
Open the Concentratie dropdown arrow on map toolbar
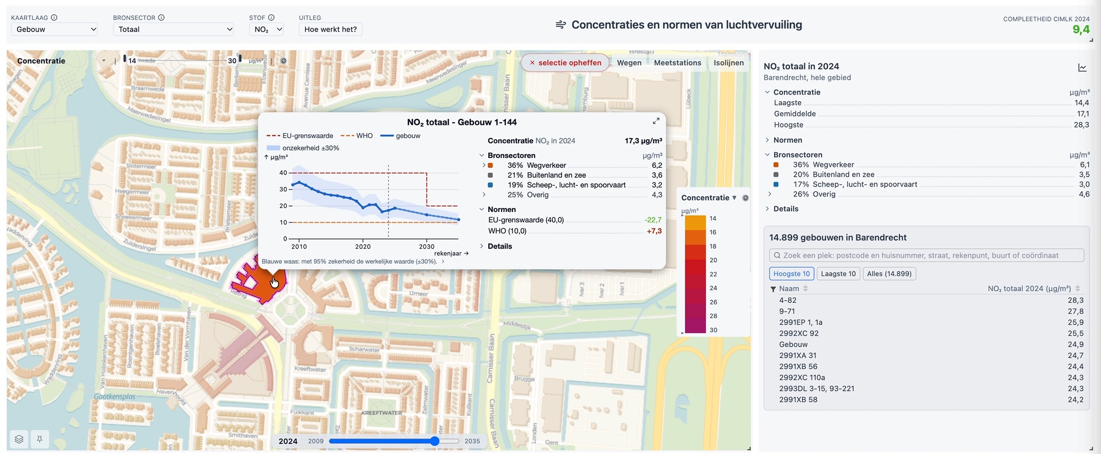click(x=103, y=61)
